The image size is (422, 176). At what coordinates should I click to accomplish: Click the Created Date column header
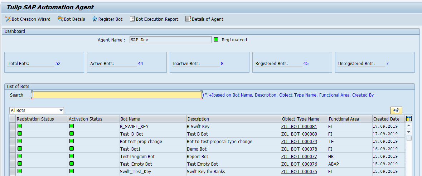click(x=388, y=119)
